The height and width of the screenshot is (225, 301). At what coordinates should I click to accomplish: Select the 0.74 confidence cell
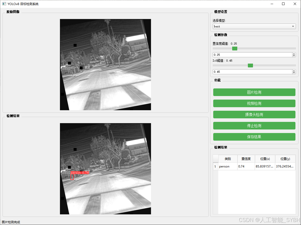(246, 166)
